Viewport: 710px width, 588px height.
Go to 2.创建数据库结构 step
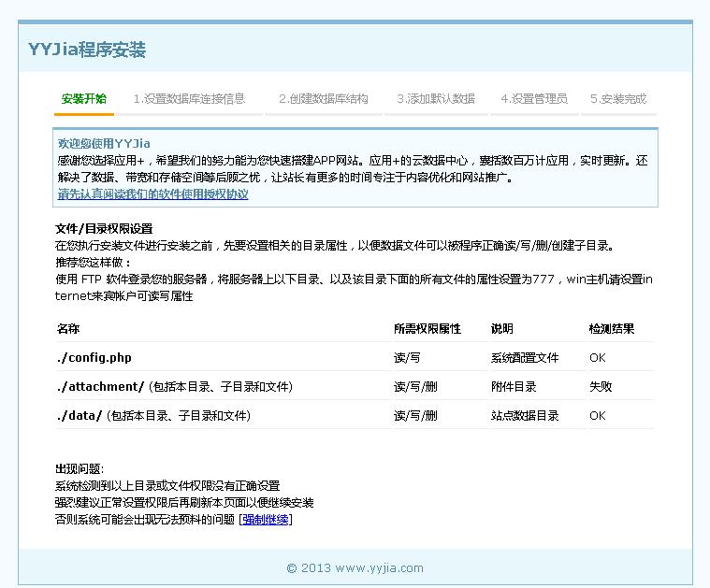pos(324,99)
